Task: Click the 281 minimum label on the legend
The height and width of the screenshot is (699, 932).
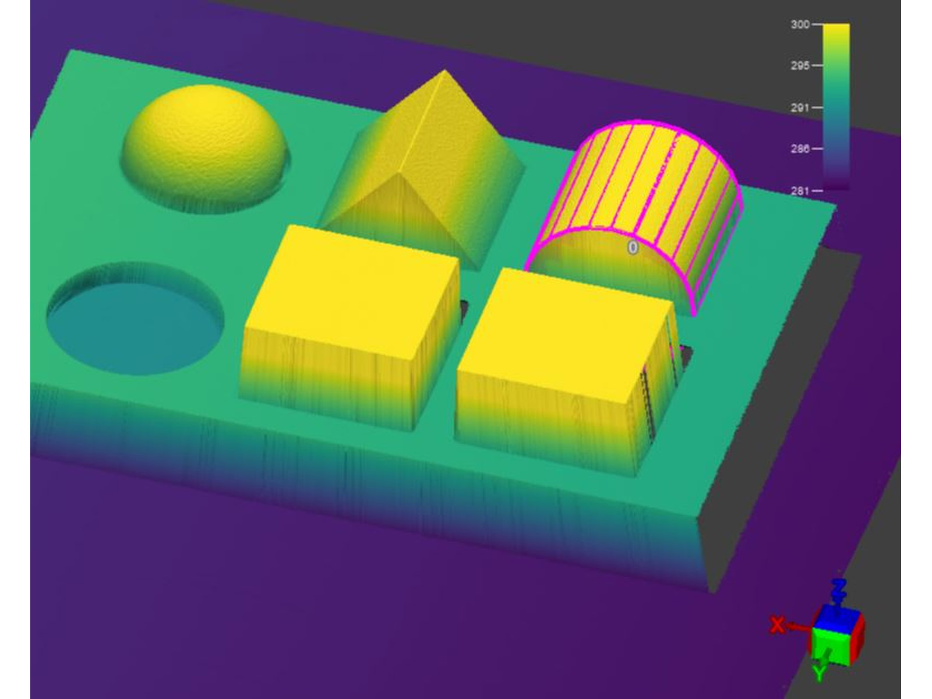Action: 799,190
